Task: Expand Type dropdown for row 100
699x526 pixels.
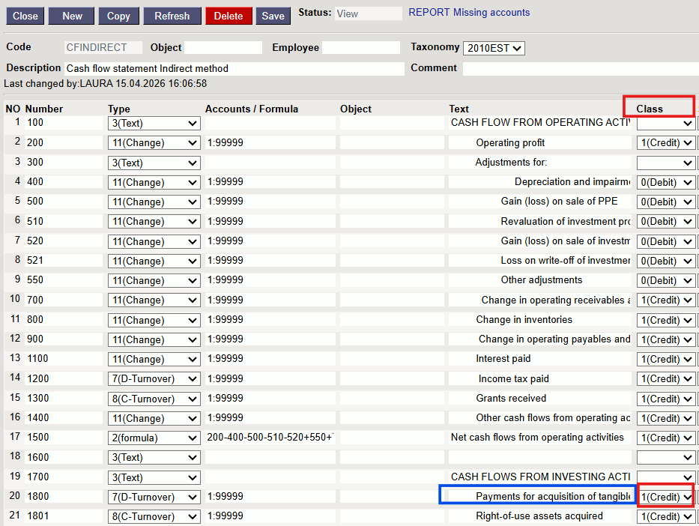Action: point(154,123)
